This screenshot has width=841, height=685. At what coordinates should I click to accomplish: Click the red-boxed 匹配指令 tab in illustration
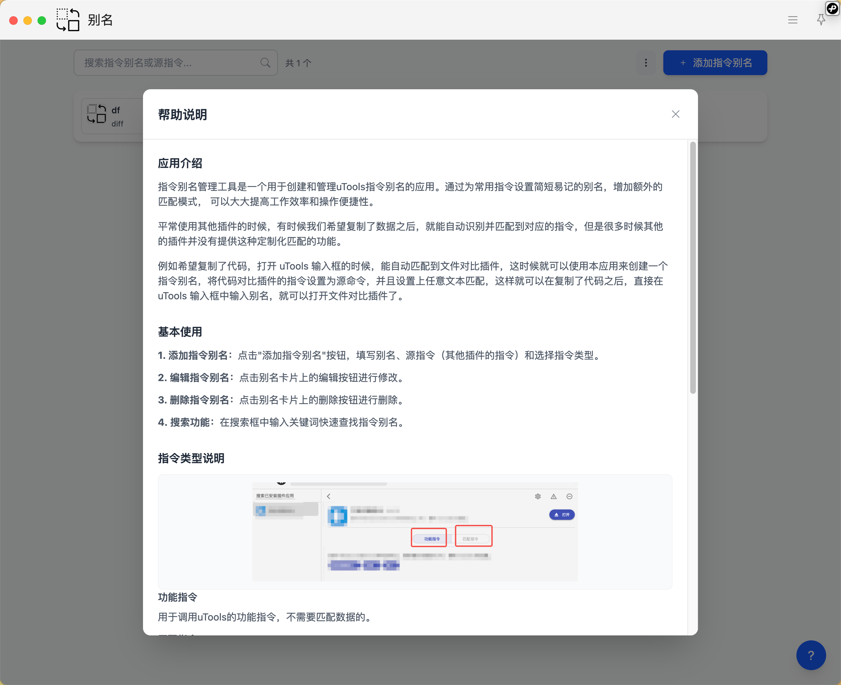click(472, 539)
